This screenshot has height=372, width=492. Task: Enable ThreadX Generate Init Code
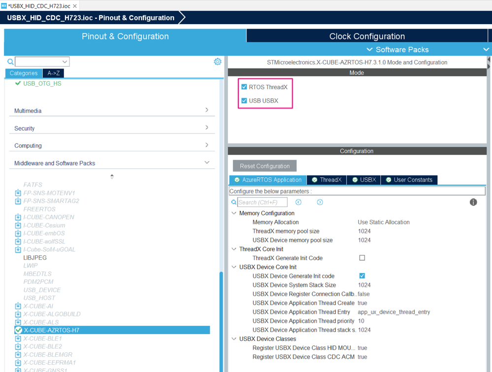click(362, 258)
